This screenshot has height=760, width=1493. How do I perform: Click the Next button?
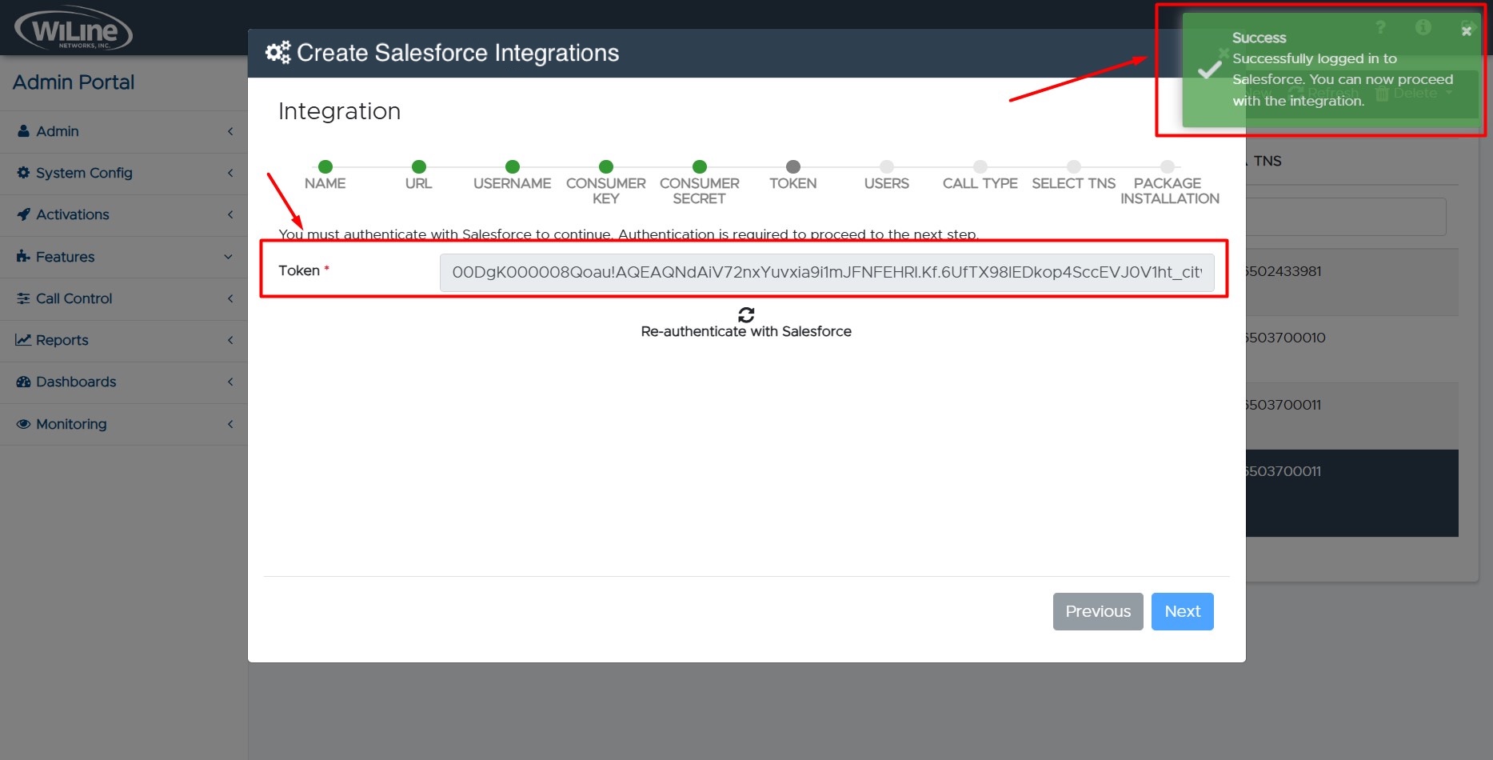coord(1182,611)
